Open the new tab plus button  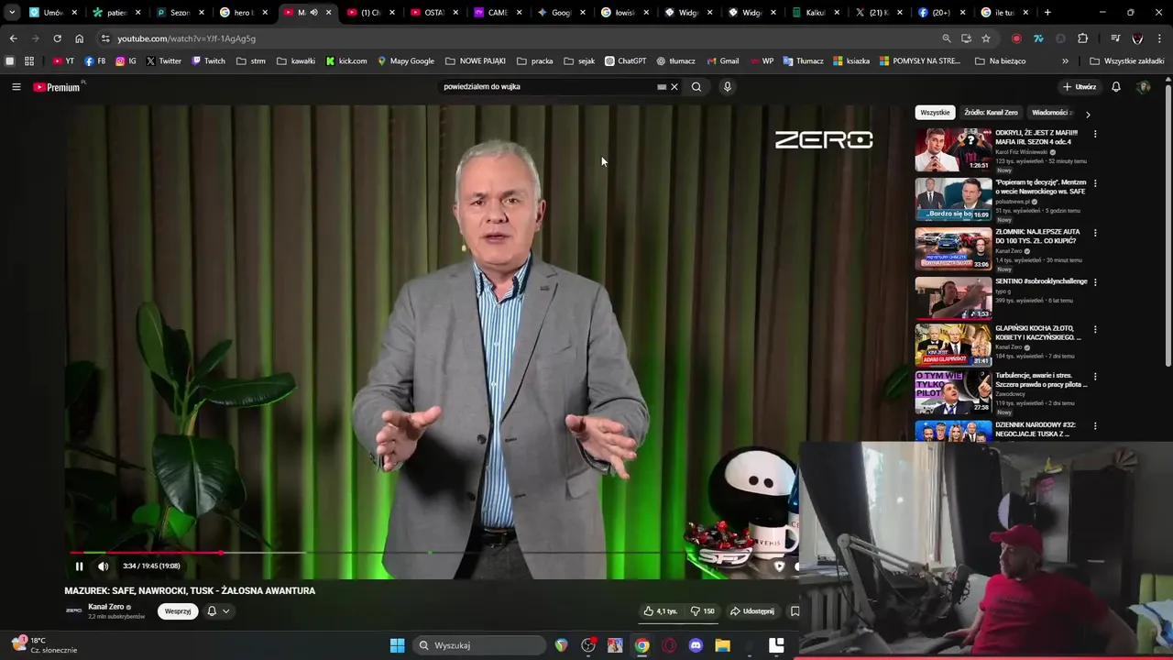point(1047,13)
